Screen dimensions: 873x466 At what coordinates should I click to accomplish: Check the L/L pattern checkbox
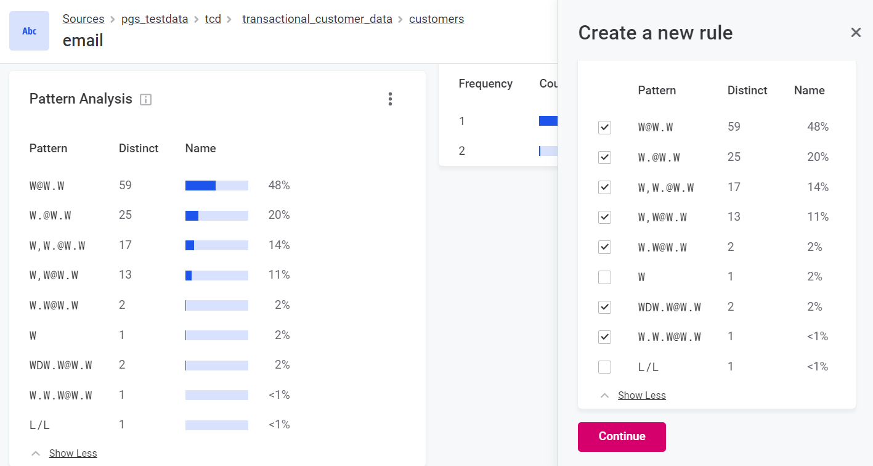click(605, 367)
